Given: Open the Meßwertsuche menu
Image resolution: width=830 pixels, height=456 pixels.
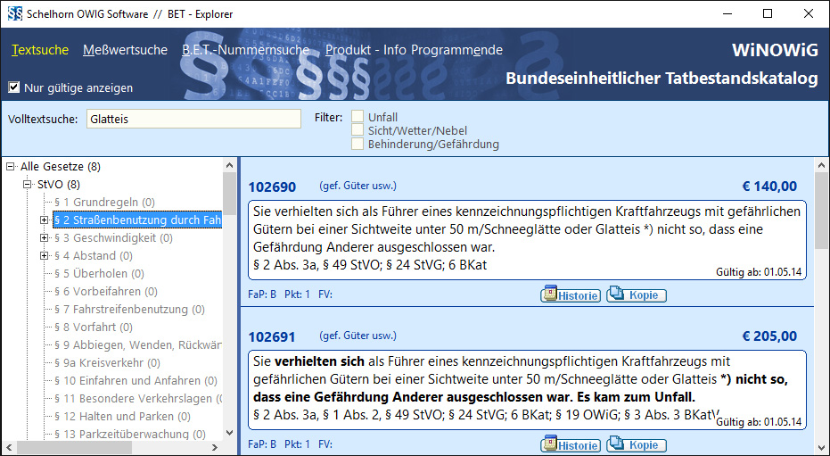Looking at the screenshot, I should (x=125, y=50).
